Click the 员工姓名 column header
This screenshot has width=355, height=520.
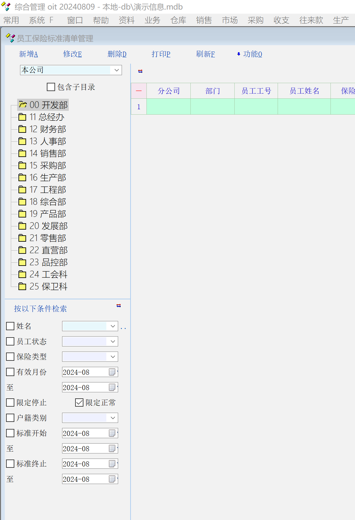click(x=304, y=91)
